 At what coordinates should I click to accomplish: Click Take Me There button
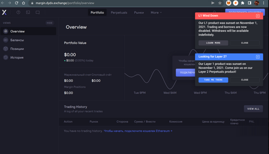click(x=213, y=80)
